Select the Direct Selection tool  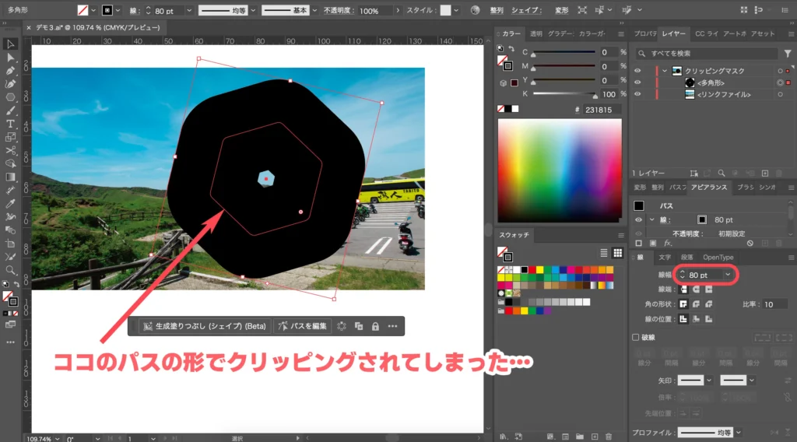[x=10, y=58]
